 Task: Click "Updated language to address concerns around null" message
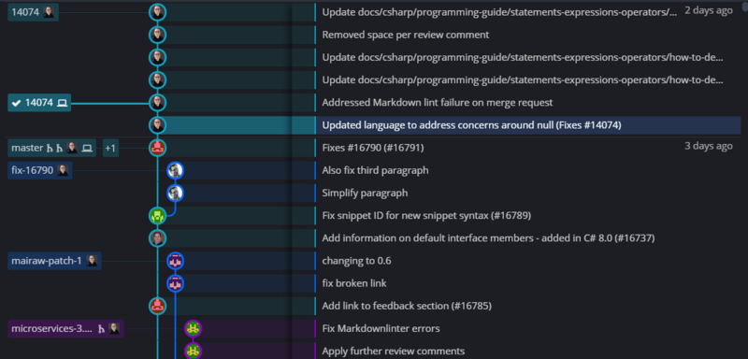tap(472, 125)
